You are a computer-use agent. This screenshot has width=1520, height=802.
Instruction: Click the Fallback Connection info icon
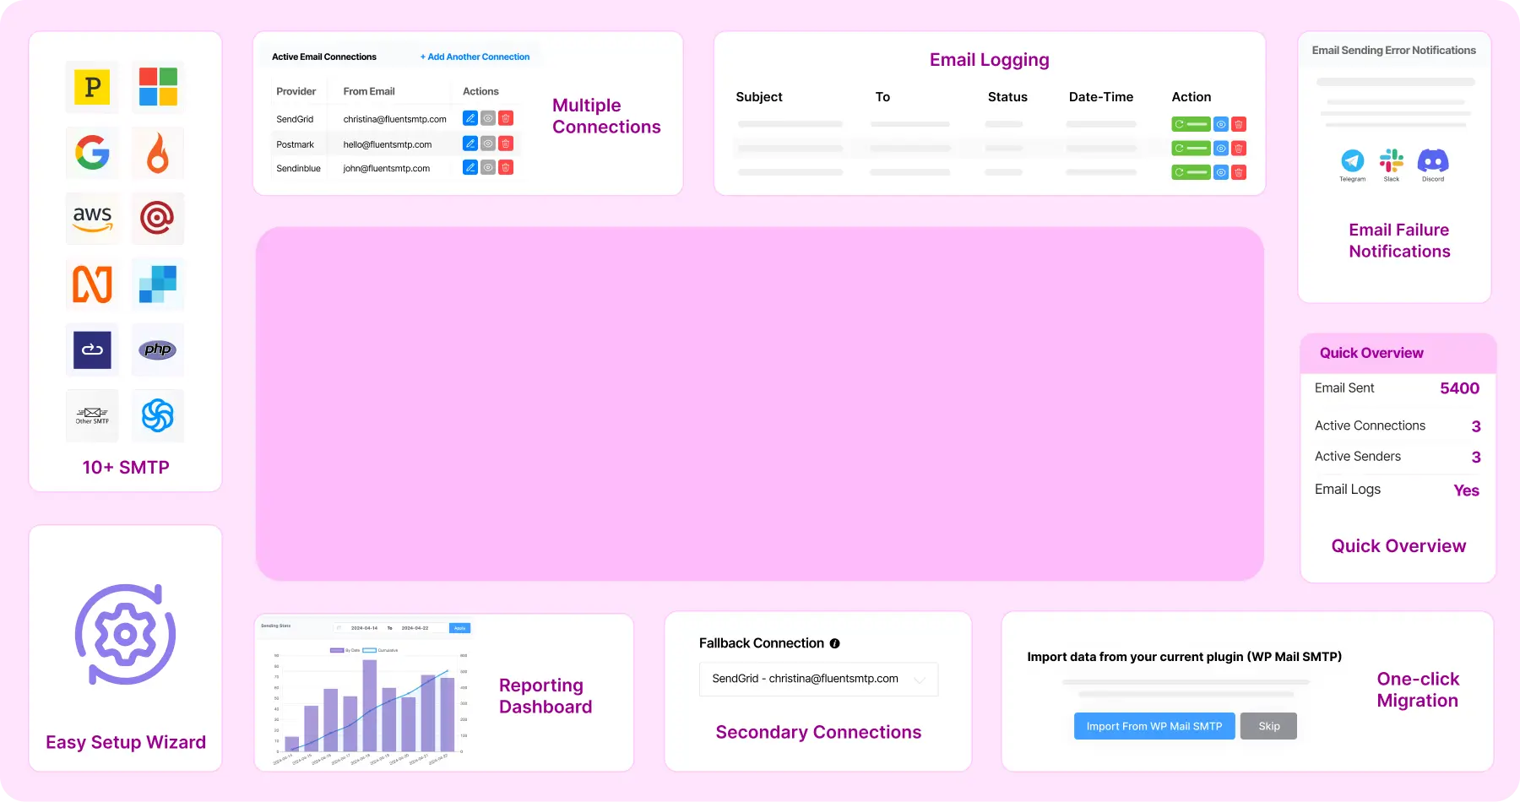[834, 643]
